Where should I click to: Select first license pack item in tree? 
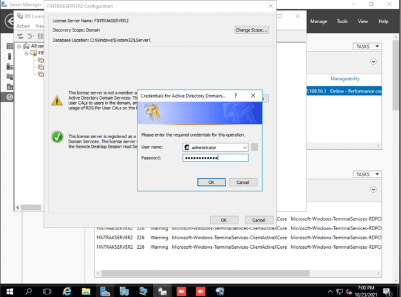[40, 60]
